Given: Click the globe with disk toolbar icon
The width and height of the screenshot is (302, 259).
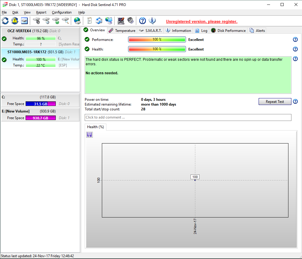Looking at the screenshot, I should point(77,21).
